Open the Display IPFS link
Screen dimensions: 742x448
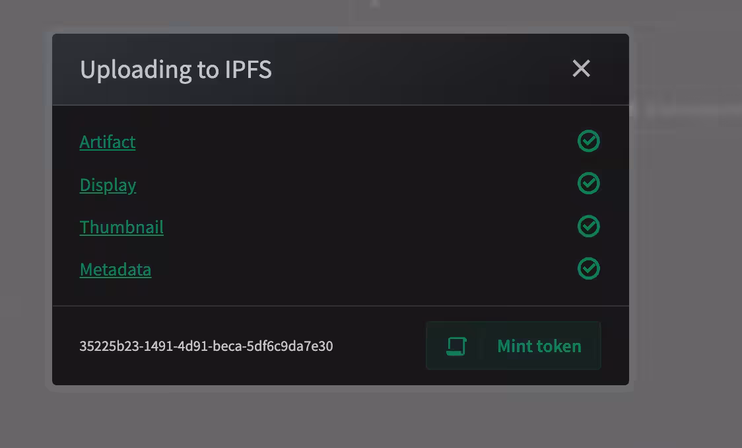108,185
